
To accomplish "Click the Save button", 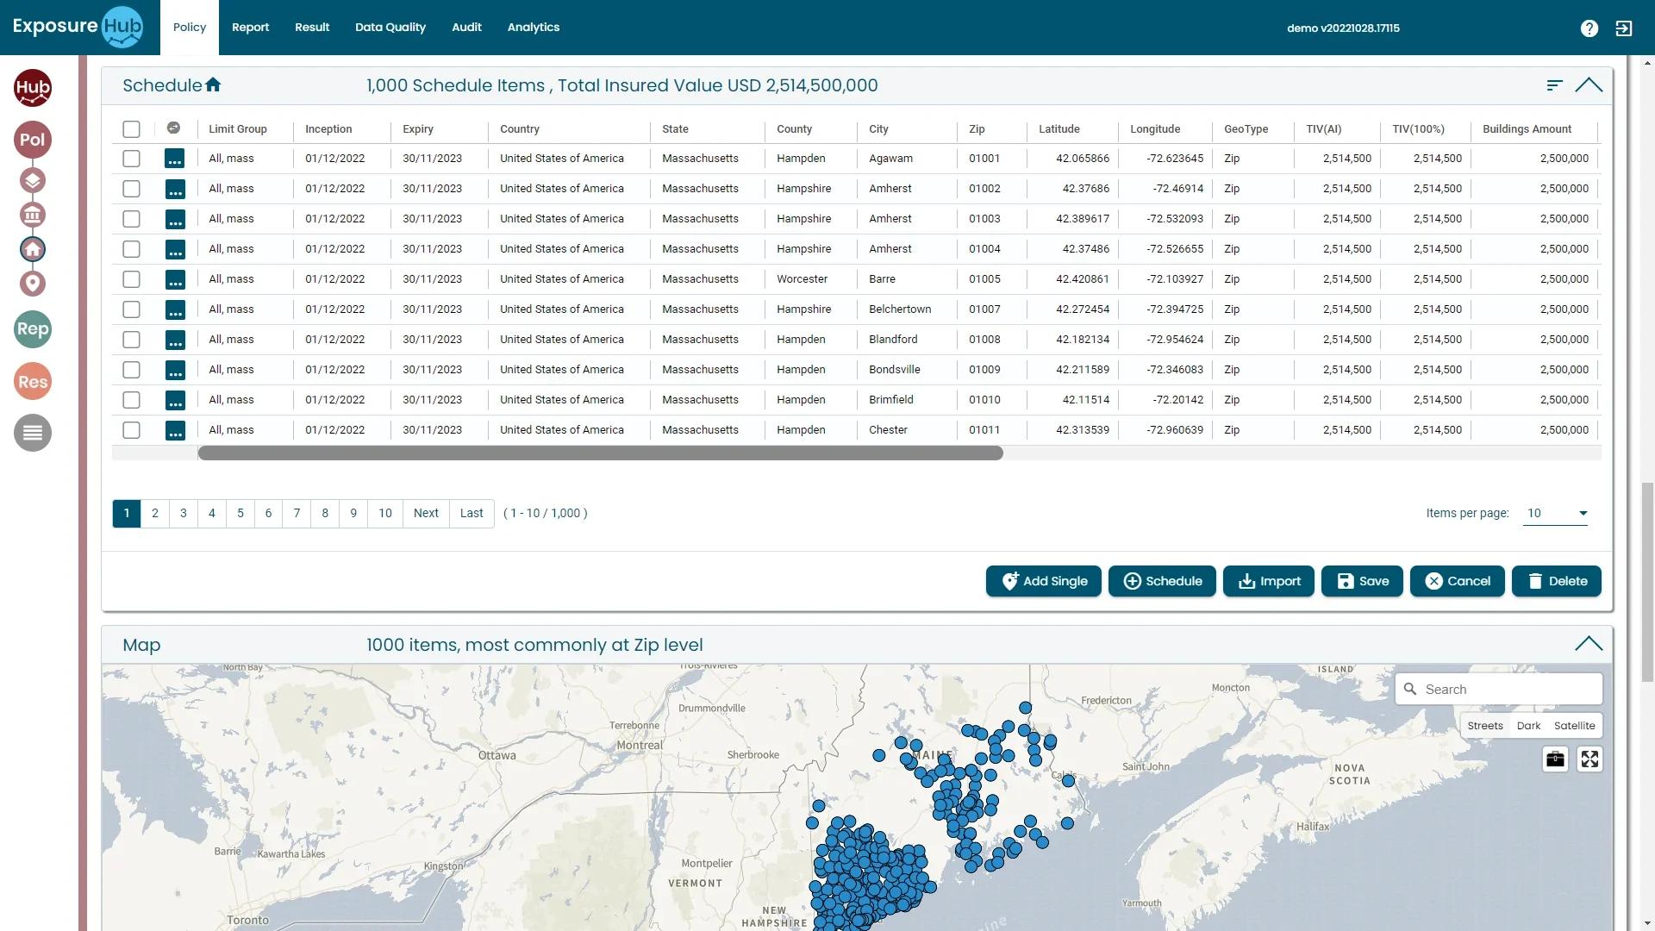I will pyautogui.click(x=1362, y=581).
